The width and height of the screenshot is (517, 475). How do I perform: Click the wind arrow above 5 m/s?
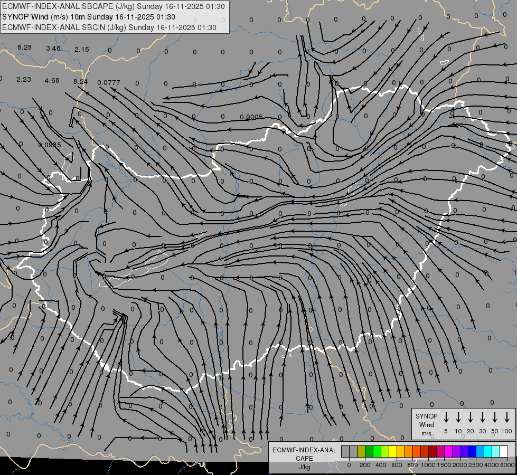point(446,417)
